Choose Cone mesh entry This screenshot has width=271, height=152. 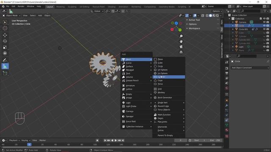(x=169, y=81)
